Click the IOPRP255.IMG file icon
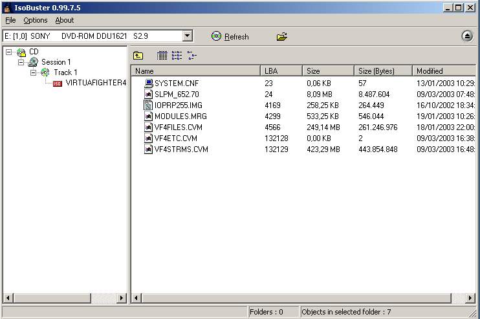480x319 pixels. [148, 105]
